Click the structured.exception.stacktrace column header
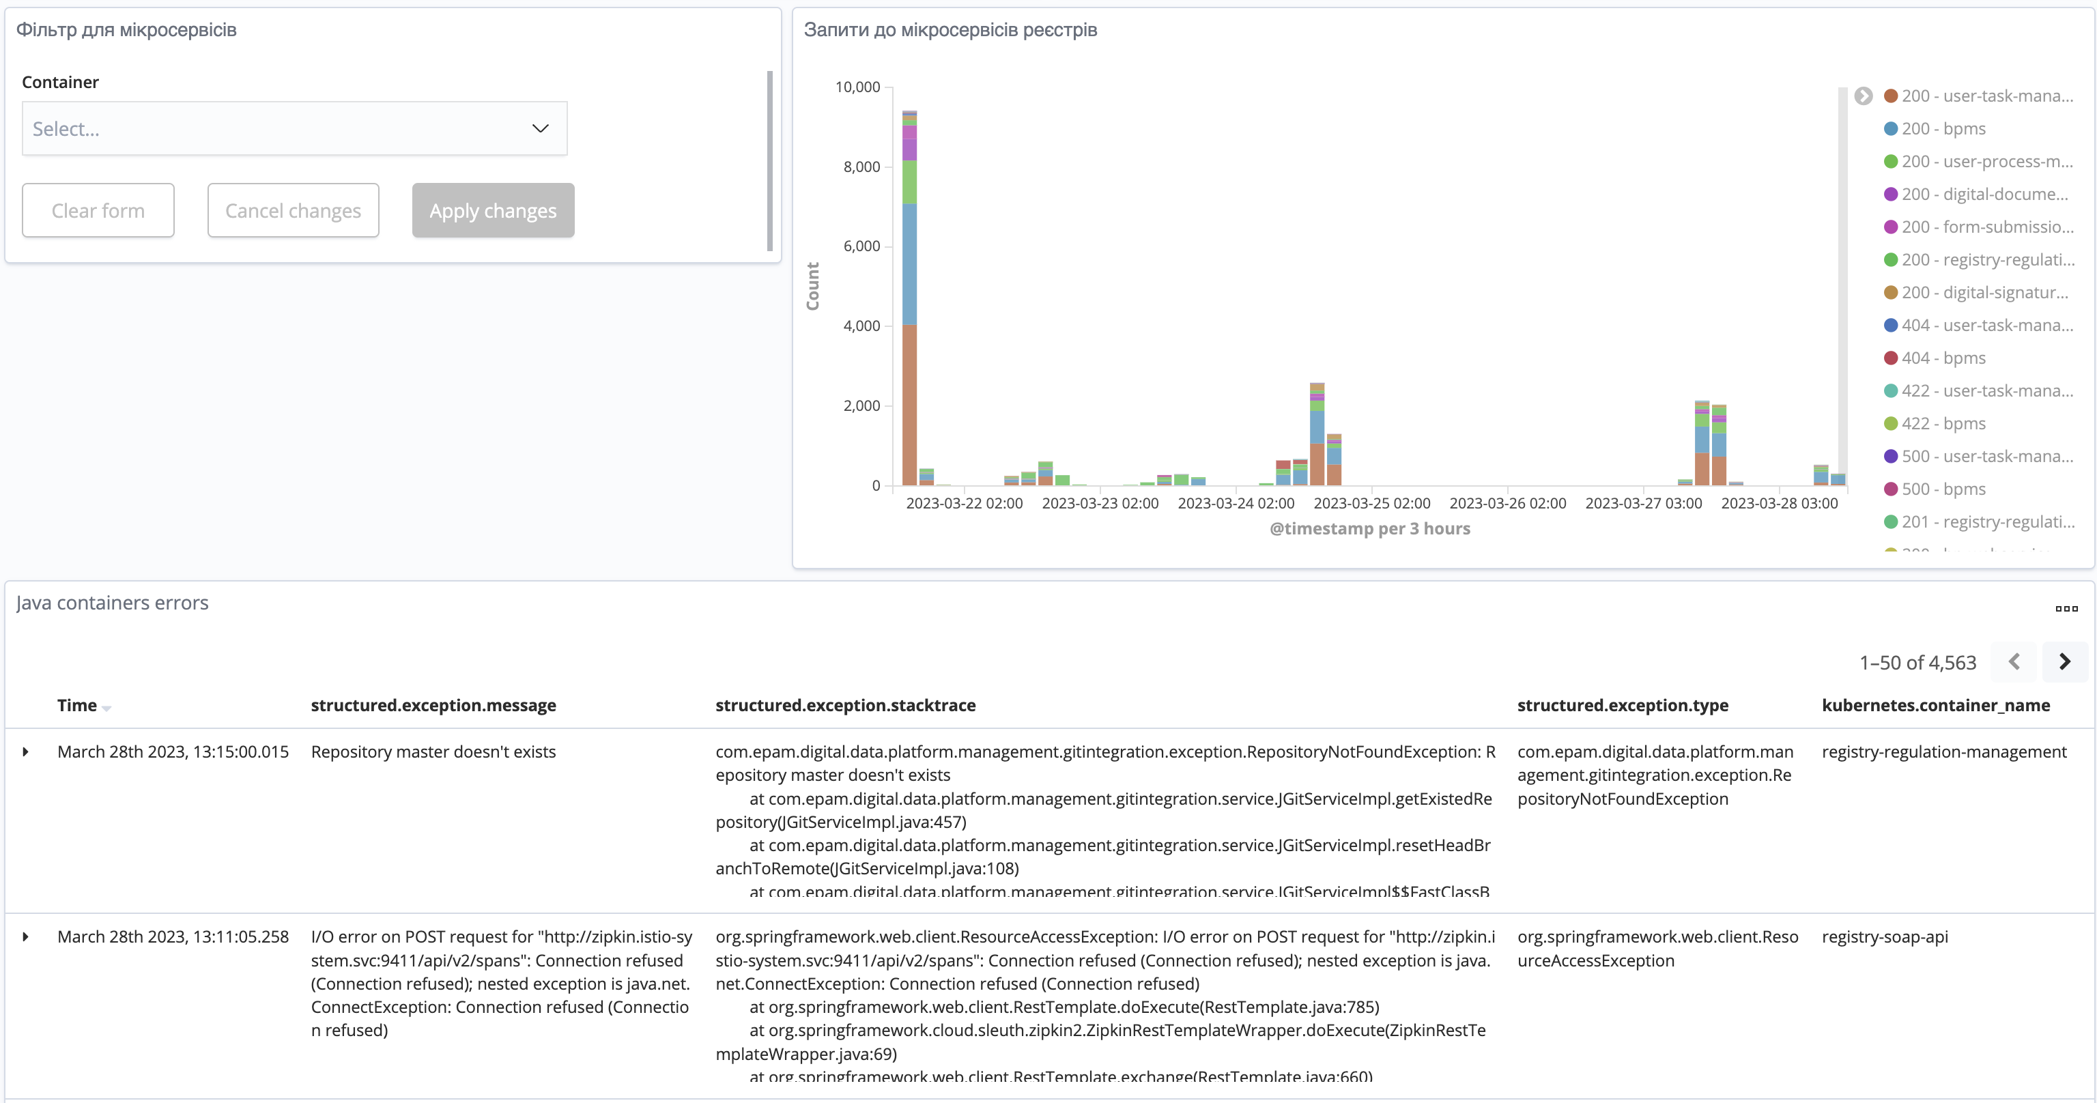Screen dimensions: 2097x1103 (845, 705)
